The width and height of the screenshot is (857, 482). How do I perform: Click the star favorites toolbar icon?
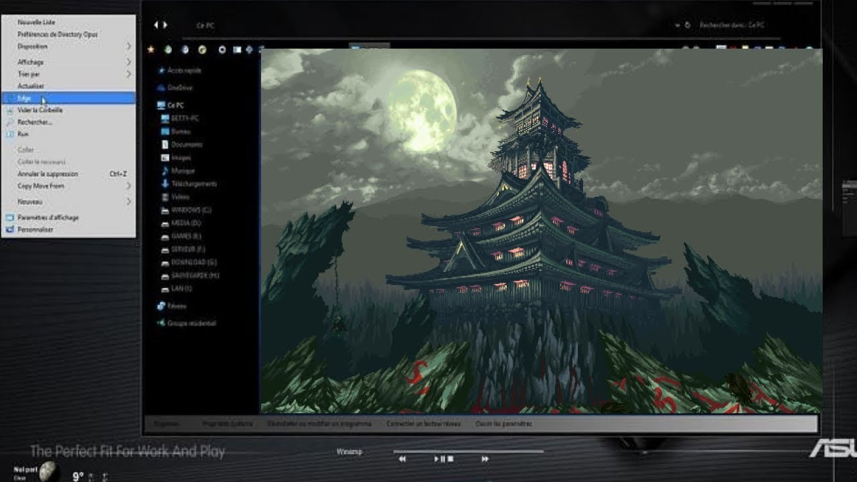pos(151,49)
